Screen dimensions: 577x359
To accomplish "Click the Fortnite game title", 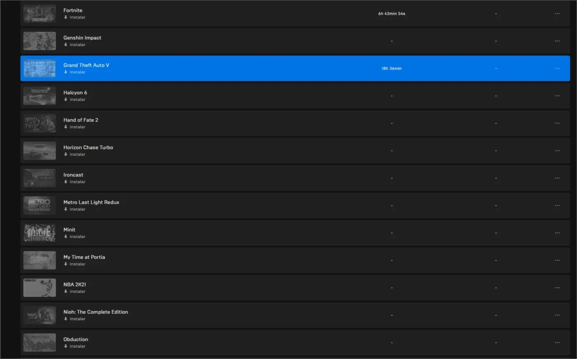I will tap(73, 10).
